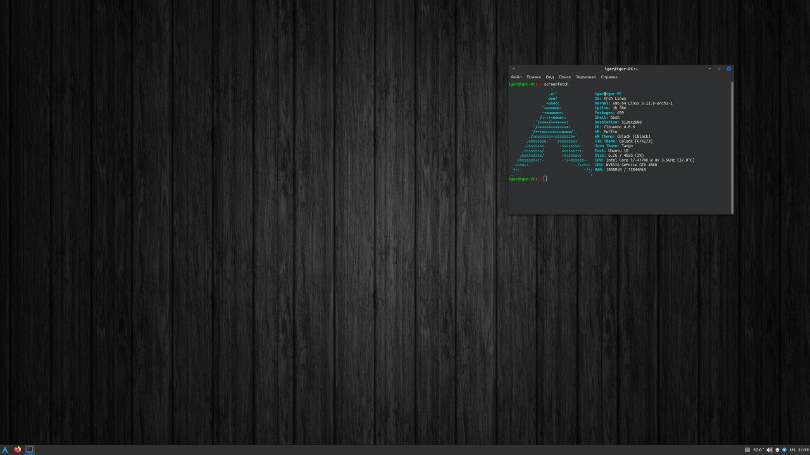
Task: Click the 'Resolution: 5120x2880' line
Action: coord(618,122)
